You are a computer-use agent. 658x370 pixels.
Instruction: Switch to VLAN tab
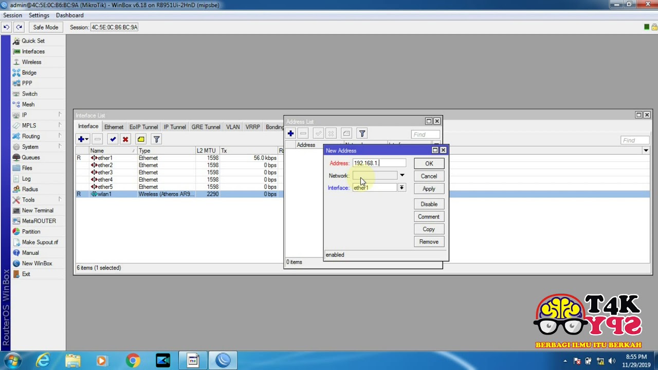point(233,127)
